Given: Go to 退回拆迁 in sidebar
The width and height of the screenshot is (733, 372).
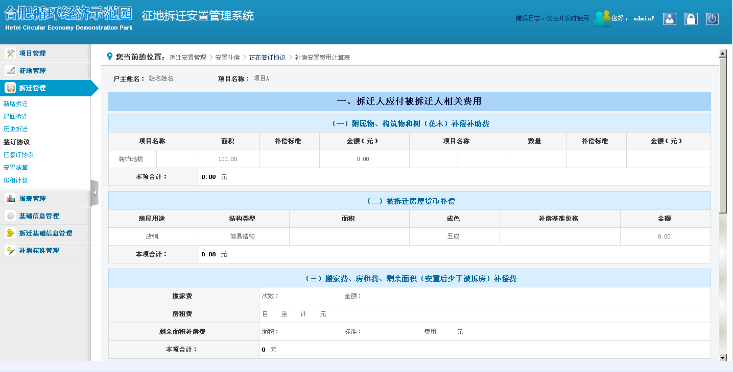Looking at the screenshot, I should 16,117.
